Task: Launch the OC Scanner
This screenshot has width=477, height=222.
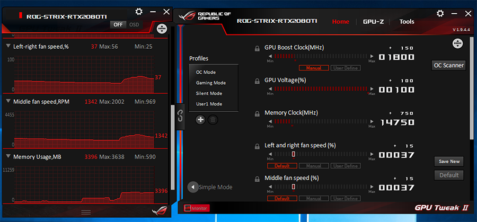Action: (448, 65)
